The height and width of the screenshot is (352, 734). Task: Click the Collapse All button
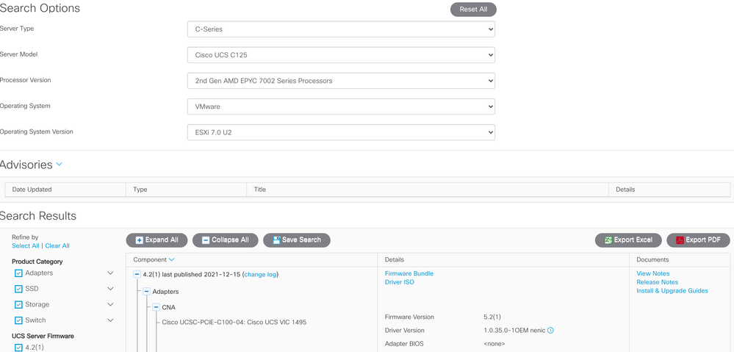tap(225, 240)
